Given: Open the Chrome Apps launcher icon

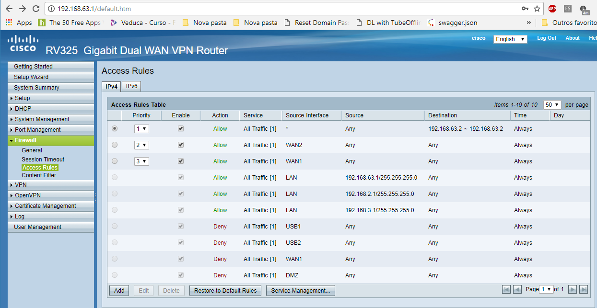Looking at the screenshot, I should point(9,22).
